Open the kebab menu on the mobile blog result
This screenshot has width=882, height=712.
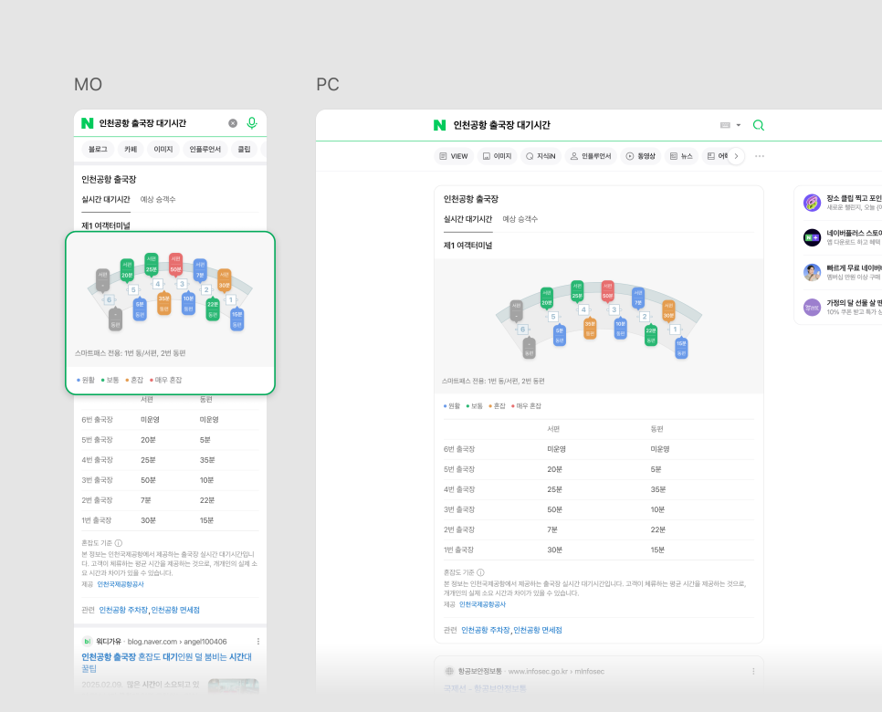[x=258, y=642]
